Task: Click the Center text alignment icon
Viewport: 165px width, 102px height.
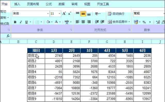Action: click(83, 22)
